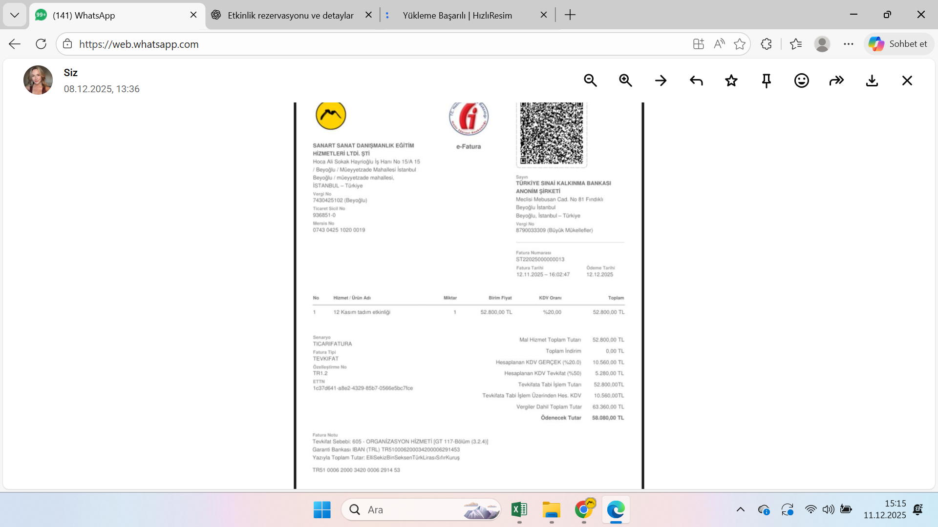Pin the image message
938x527 pixels.
point(767,81)
